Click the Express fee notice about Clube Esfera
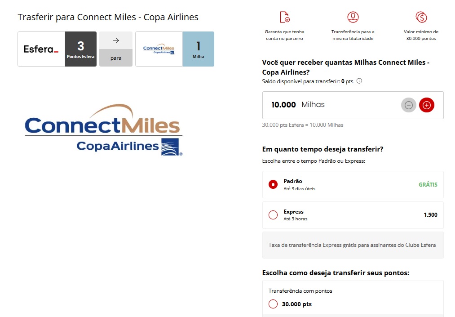The width and height of the screenshot is (455, 317). point(352,245)
